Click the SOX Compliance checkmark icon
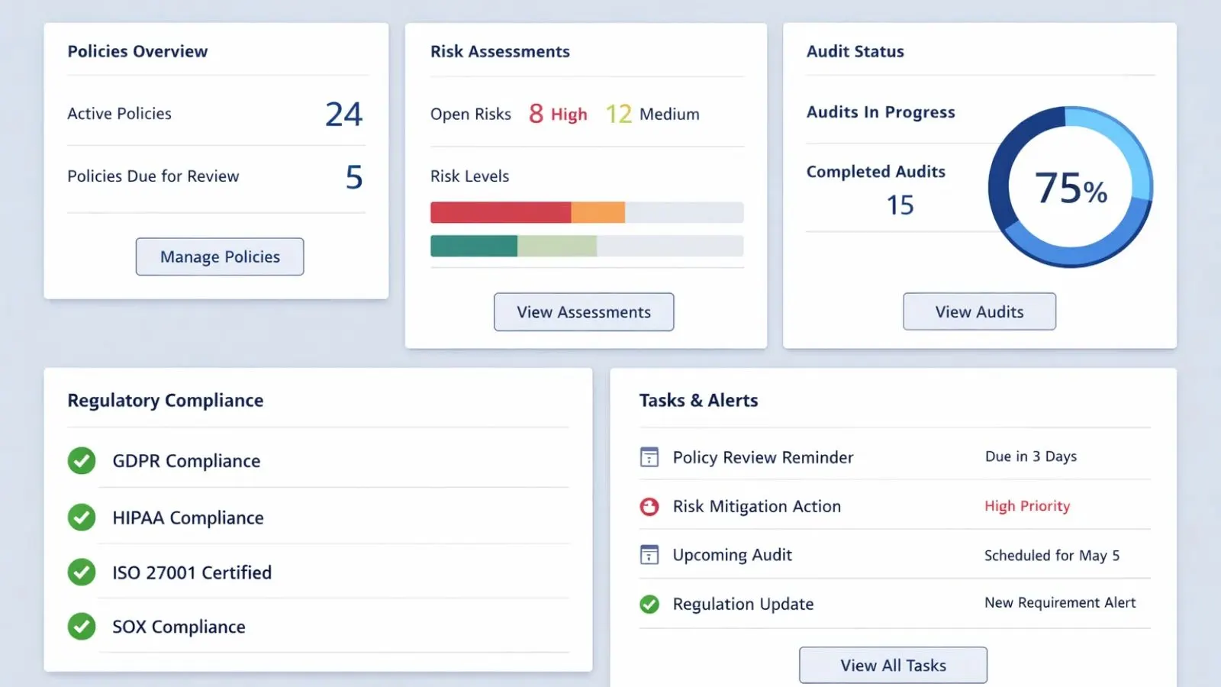The image size is (1221, 687). pos(81,627)
